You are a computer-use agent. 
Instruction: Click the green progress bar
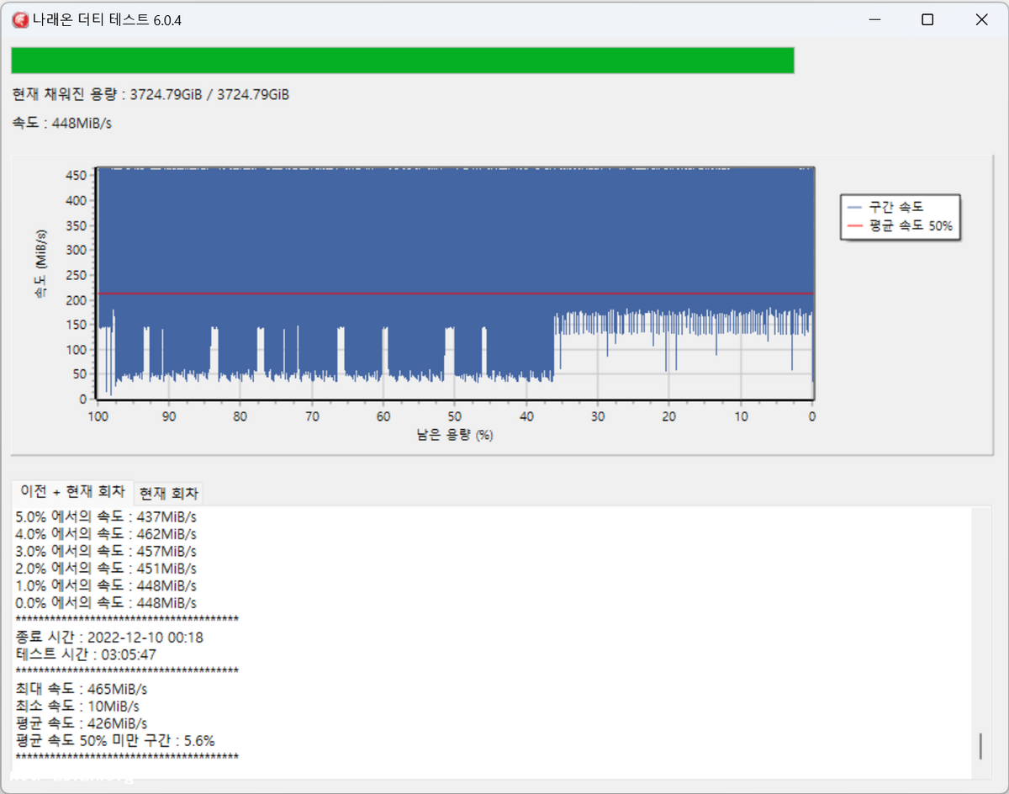403,61
